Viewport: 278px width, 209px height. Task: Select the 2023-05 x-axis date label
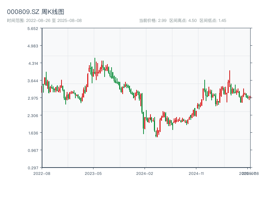93,173
